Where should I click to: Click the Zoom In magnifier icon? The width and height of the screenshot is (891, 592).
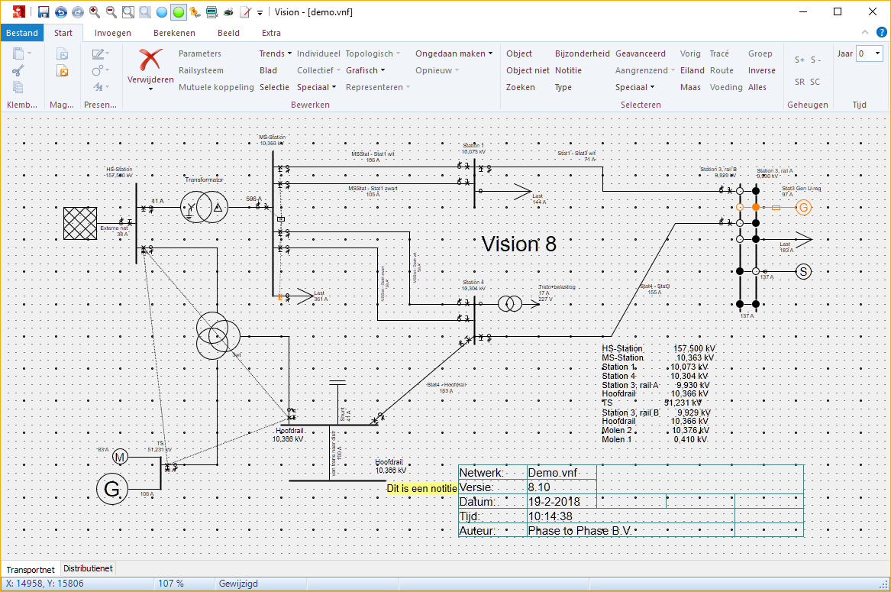95,12
